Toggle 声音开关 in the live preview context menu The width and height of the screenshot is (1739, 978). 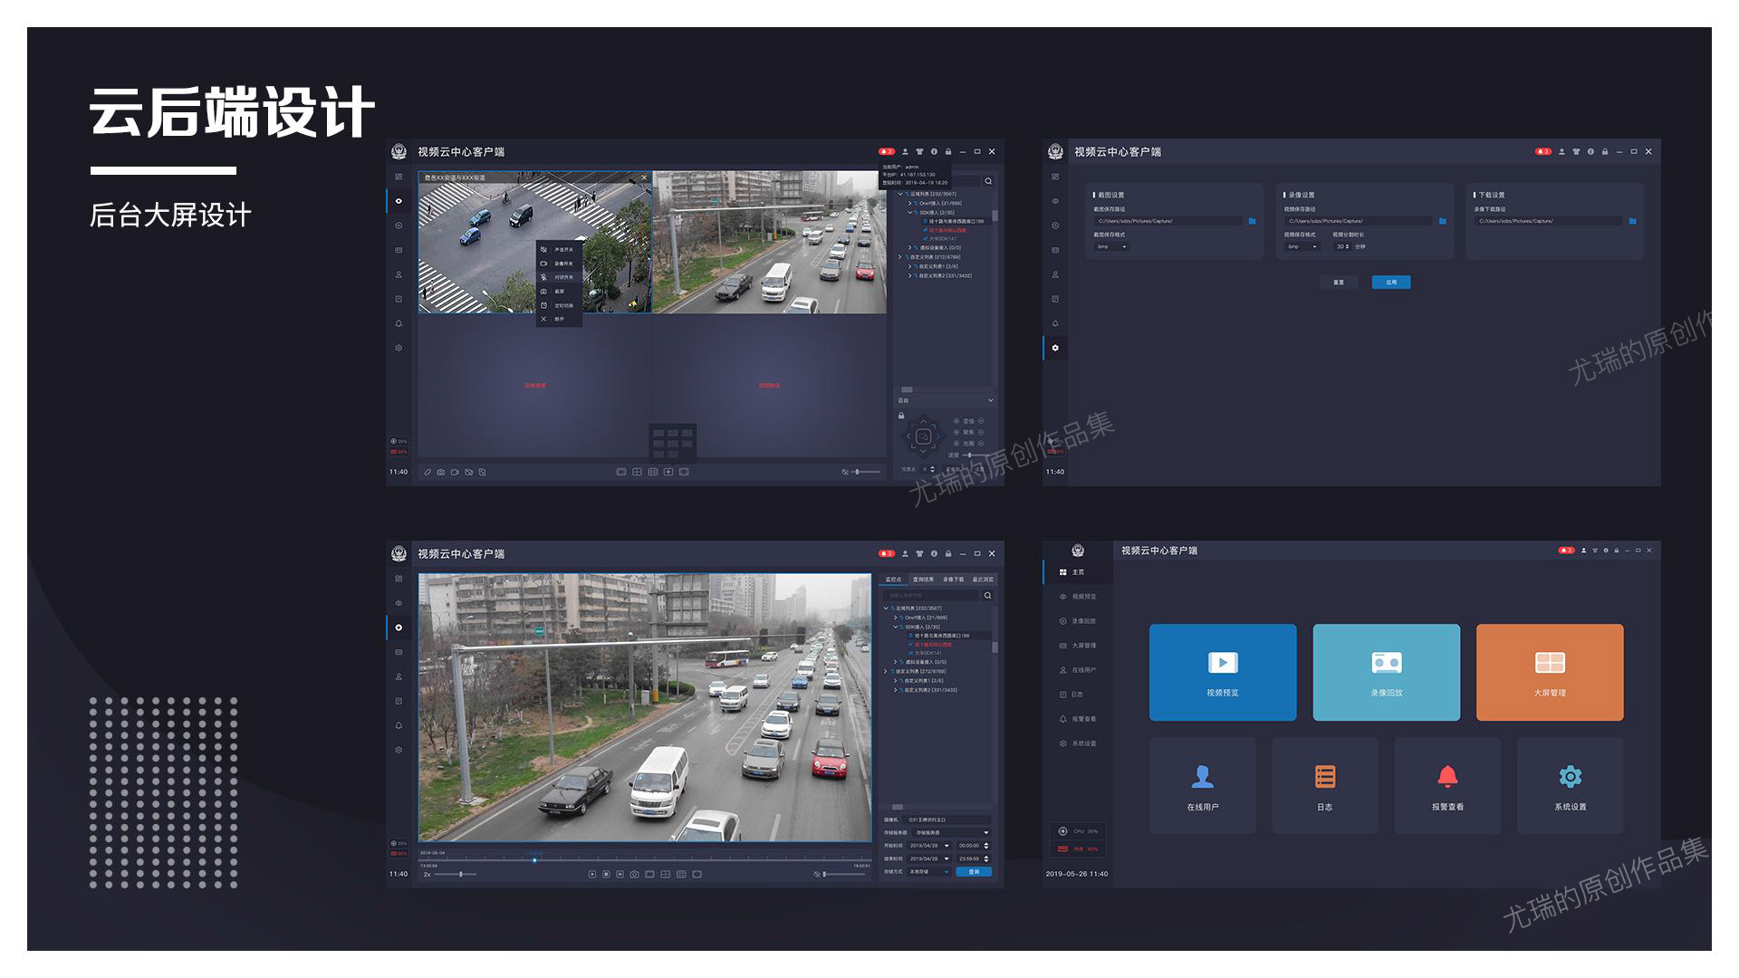click(x=560, y=249)
